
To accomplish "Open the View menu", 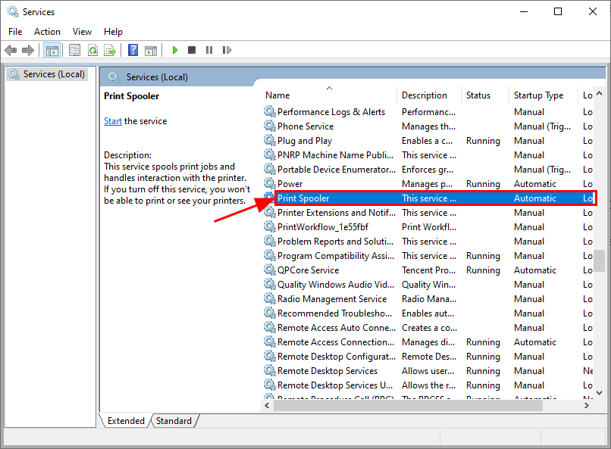I will [82, 31].
